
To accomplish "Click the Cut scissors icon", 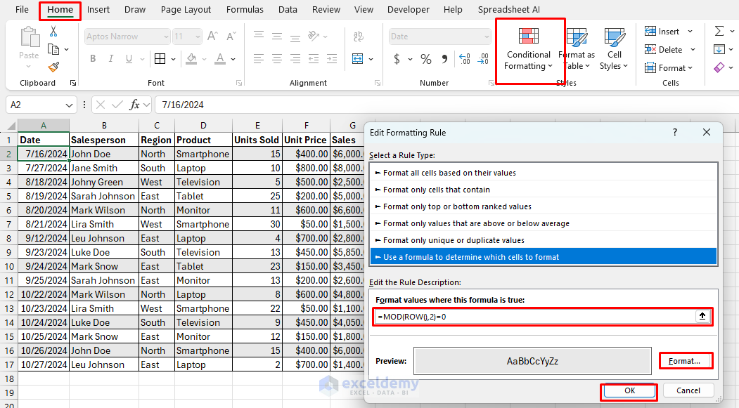I will click(53, 32).
